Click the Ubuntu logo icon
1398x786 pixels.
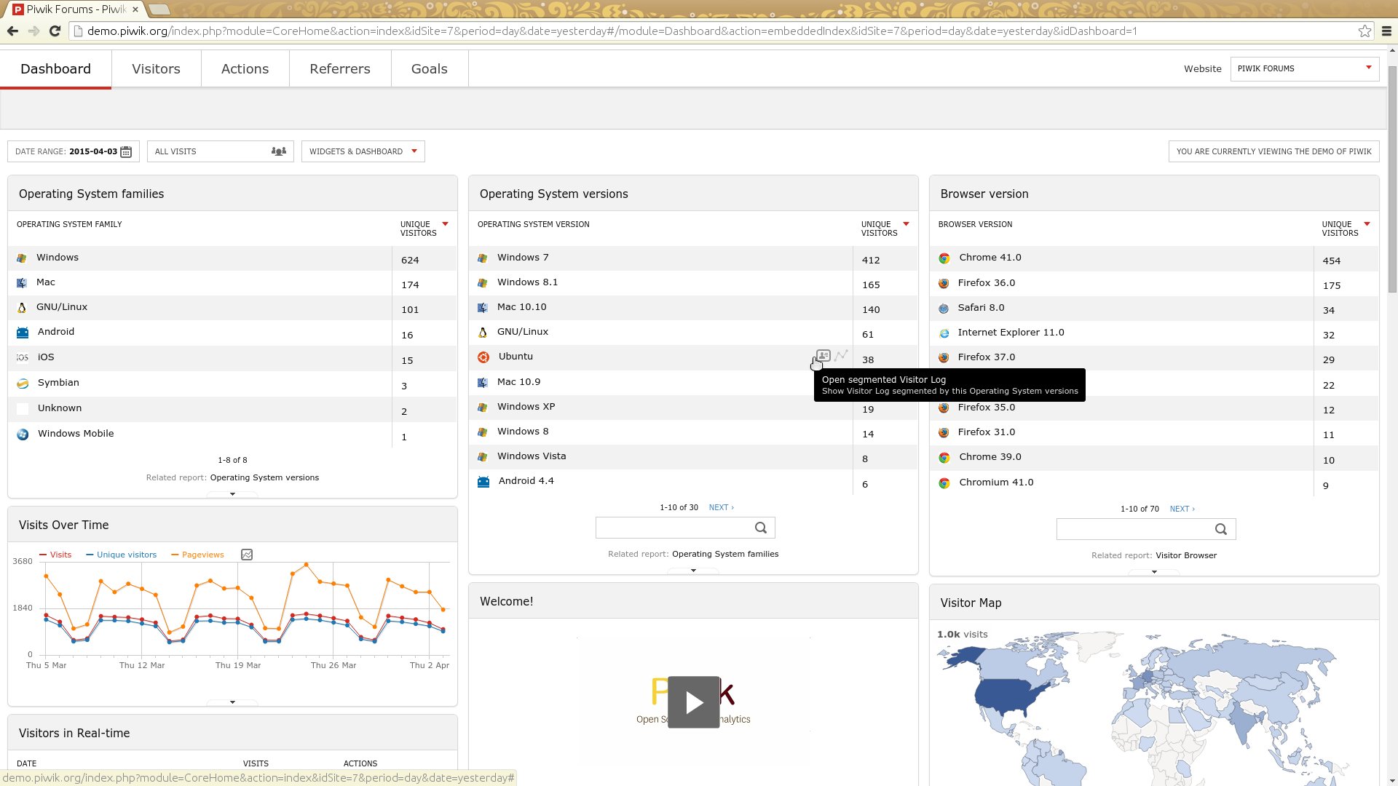point(483,357)
